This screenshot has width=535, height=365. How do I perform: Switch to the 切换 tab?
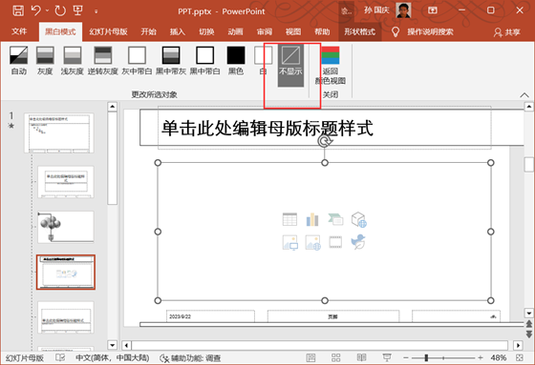tap(206, 32)
